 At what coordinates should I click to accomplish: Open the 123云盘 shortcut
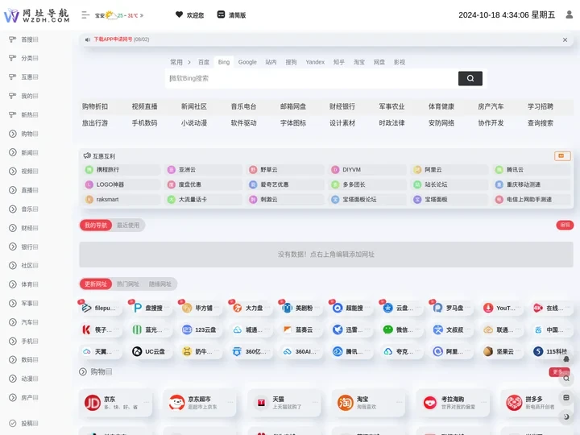coord(201,329)
